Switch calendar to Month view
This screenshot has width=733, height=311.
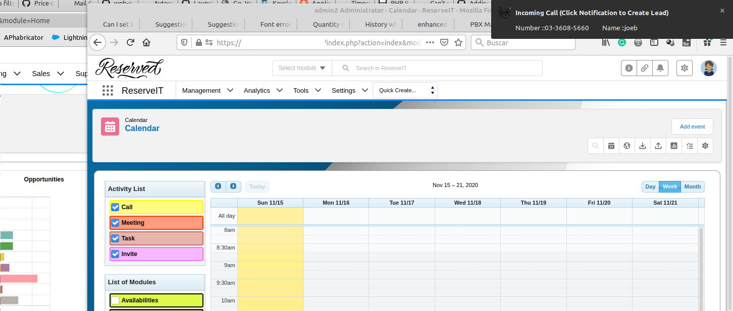click(692, 186)
